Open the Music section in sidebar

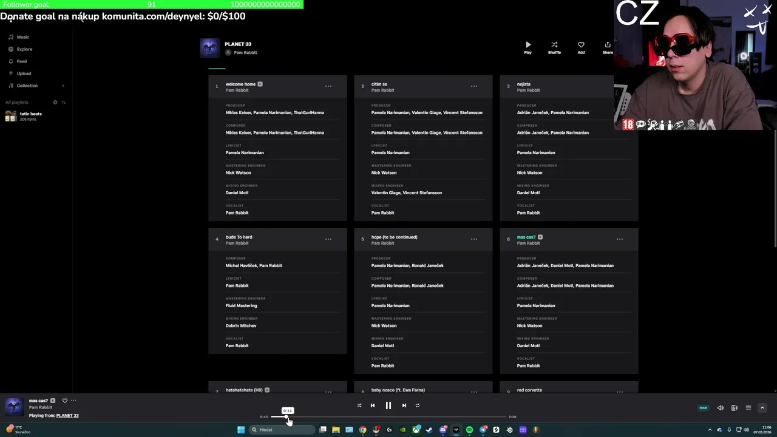pos(19,37)
